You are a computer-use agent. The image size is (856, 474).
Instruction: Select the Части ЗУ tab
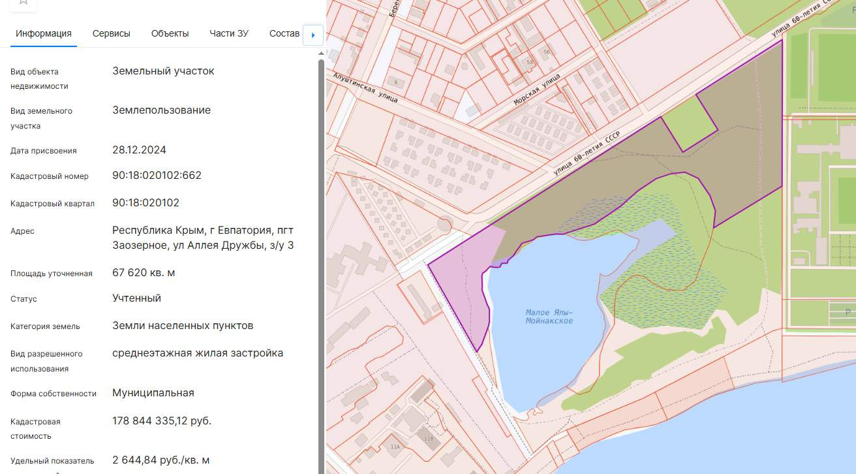coord(229,33)
